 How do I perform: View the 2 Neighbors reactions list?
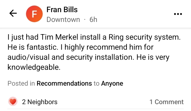tap(40, 102)
